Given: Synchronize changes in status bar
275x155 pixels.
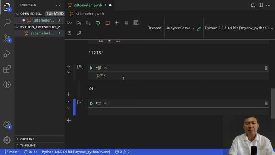Looking at the screenshot, I should (x=30, y=152).
